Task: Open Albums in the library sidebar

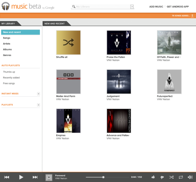Action: [x=7, y=50]
